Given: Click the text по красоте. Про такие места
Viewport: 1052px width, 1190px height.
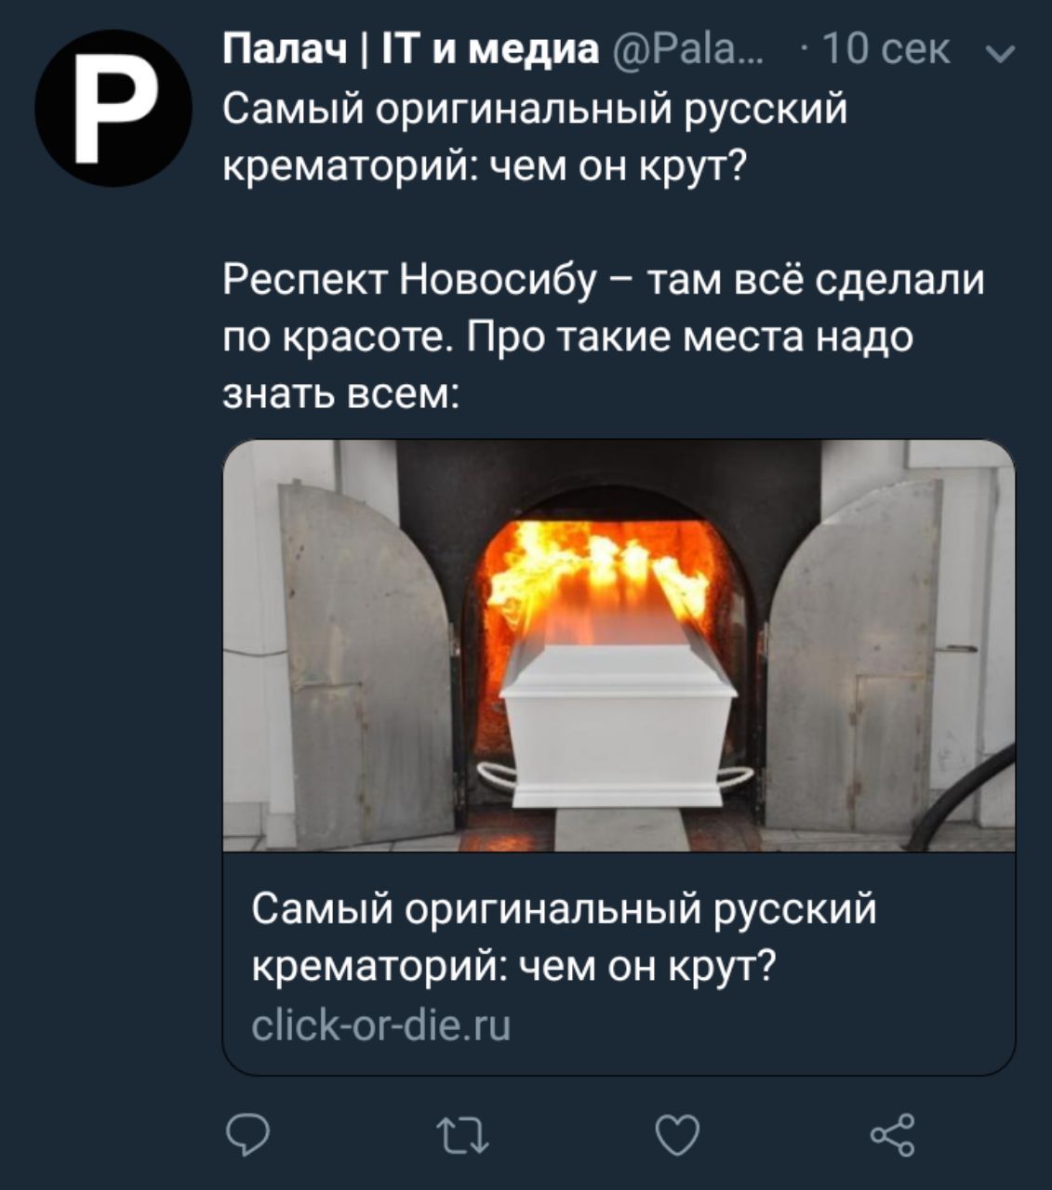Looking at the screenshot, I should (x=514, y=337).
